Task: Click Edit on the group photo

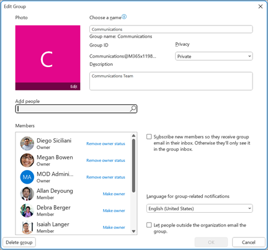Action: click(74, 86)
